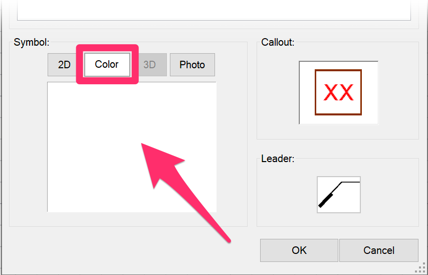Select the leader line style icon
Viewport: 428px width, 275px height.
point(339,195)
